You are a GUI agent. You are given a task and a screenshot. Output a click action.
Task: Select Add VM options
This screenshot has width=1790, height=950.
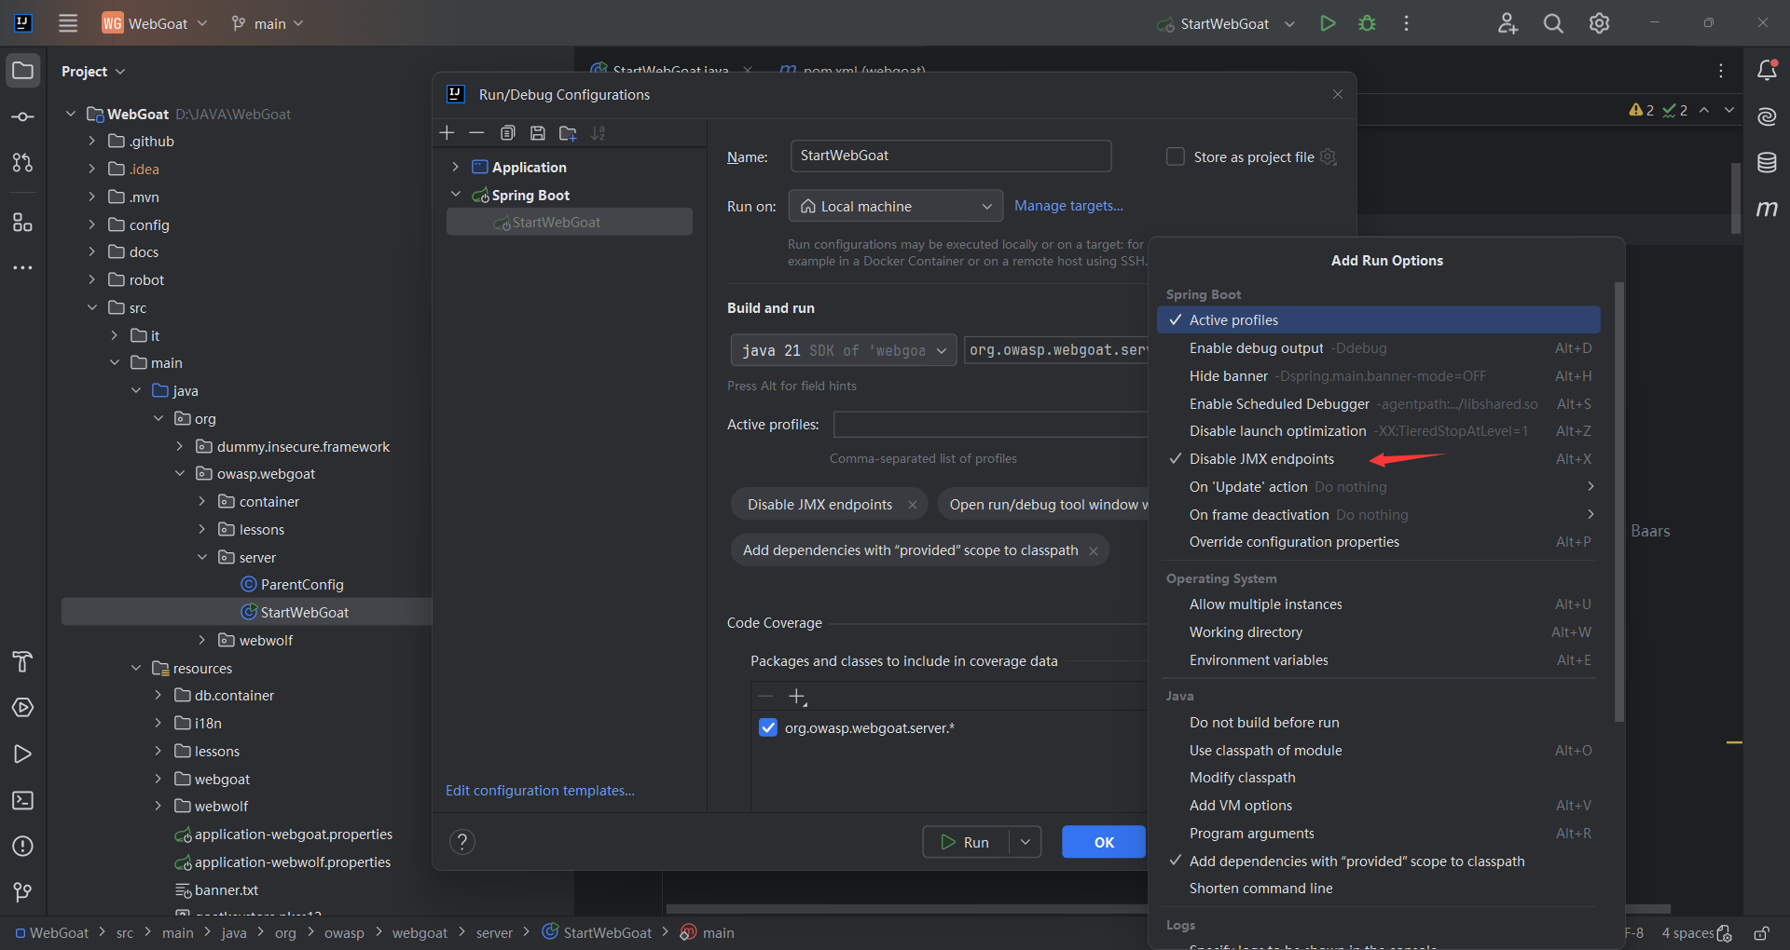(1379, 806)
